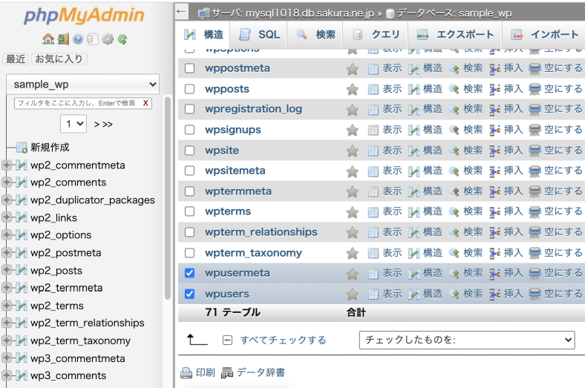Click phpMyAdmin logo

tap(84, 16)
